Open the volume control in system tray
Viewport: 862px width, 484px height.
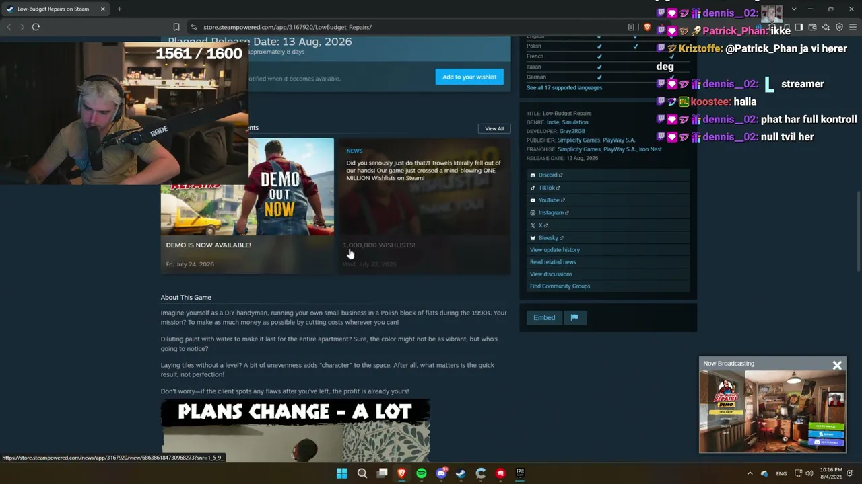(809, 473)
